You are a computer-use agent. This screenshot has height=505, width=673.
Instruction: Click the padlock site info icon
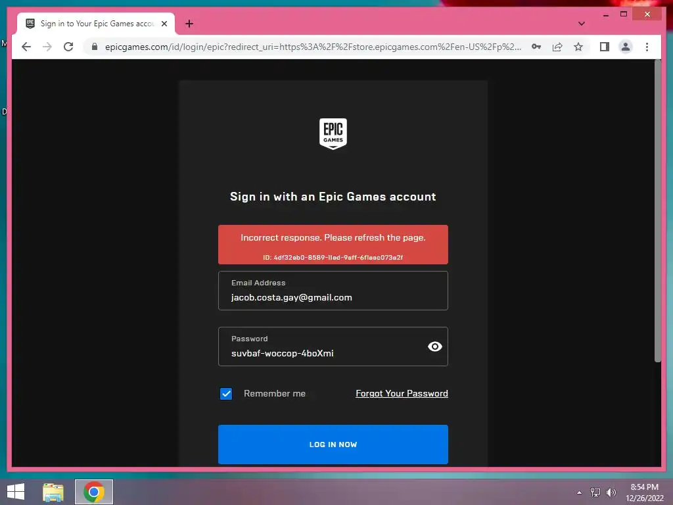click(x=95, y=47)
